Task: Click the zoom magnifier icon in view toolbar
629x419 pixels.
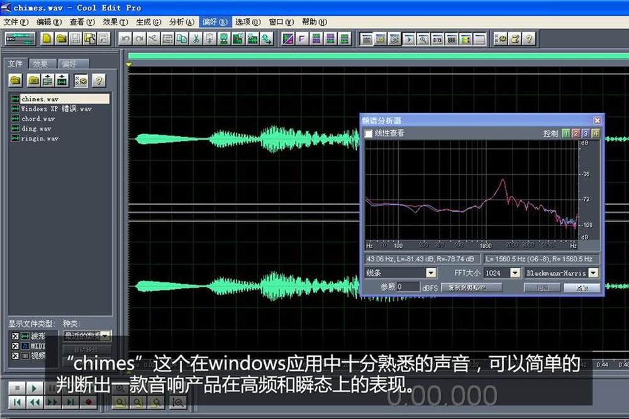Action: (423, 39)
